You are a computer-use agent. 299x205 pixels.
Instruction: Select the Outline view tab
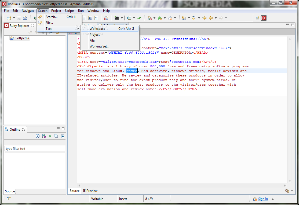pyautogui.click(x=15, y=130)
